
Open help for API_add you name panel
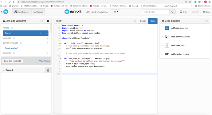(42, 21)
